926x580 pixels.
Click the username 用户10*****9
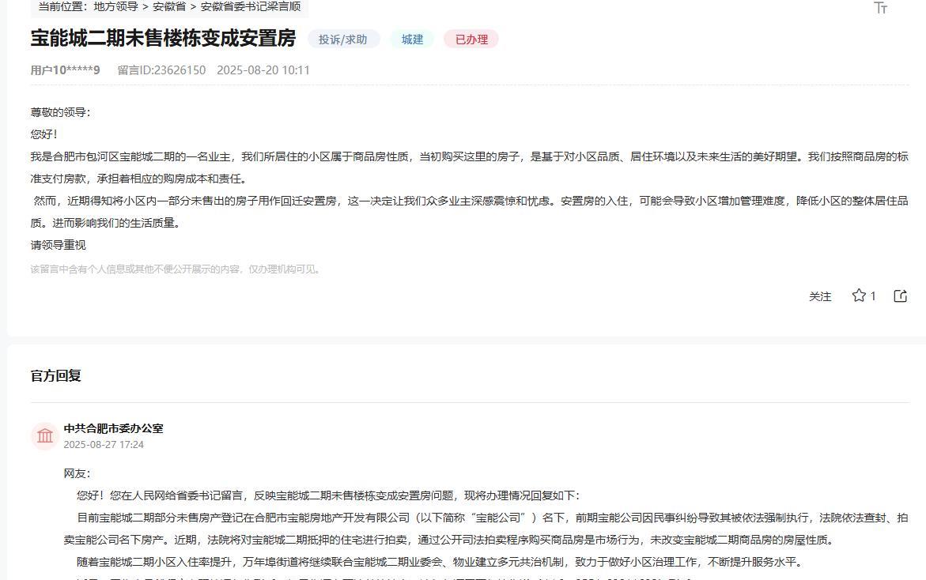click(65, 70)
